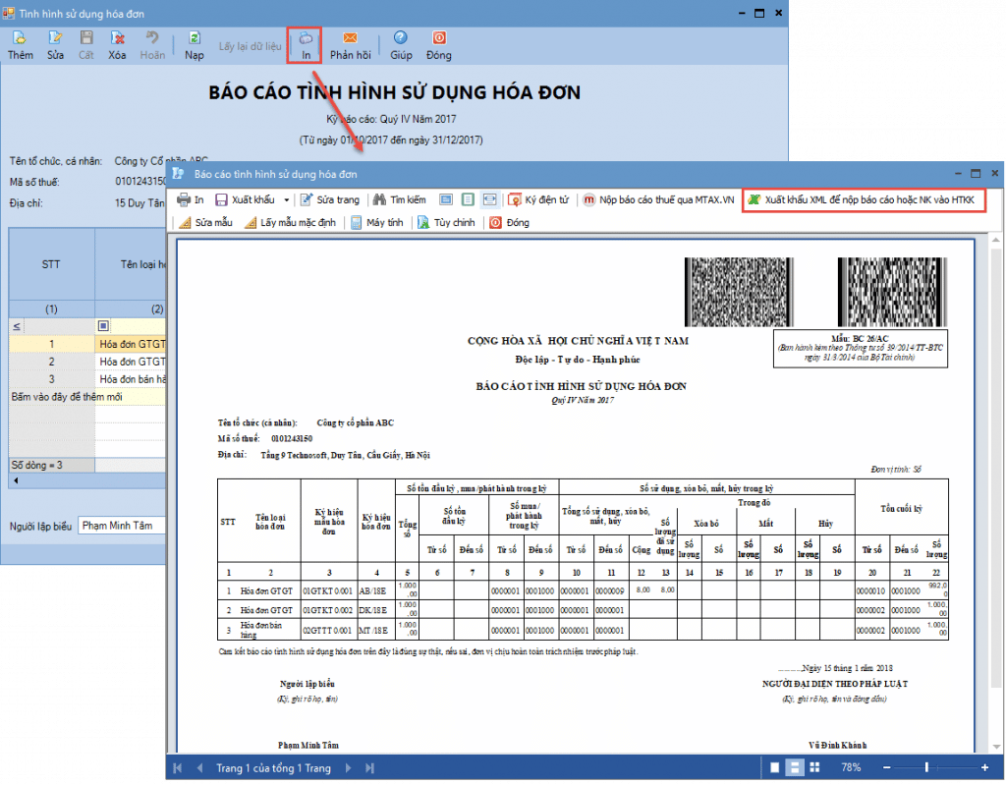Click 'Mẫu: BC 26/AC' form label in report
This screenshot has height=785, width=1006.
pyautogui.click(x=860, y=338)
